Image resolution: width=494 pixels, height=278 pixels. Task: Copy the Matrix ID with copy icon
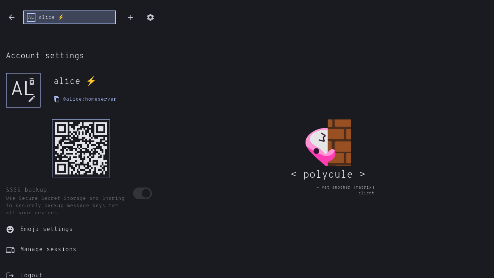pos(57,99)
